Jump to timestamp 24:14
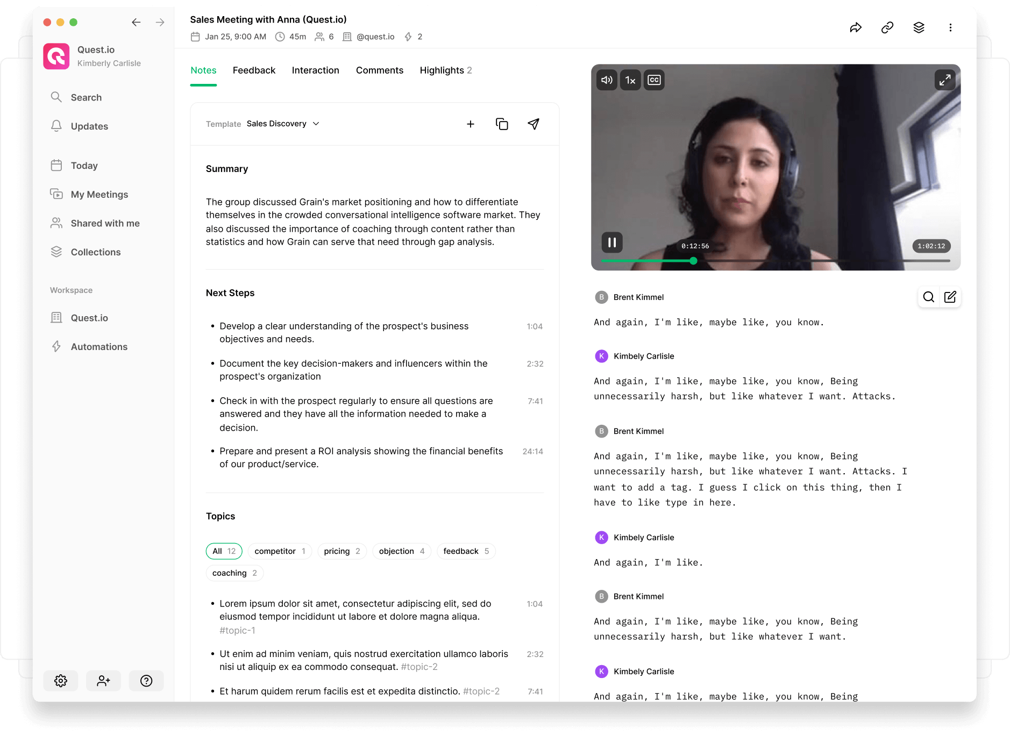The width and height of the screenshot is (1010, 735). tap(533, 452)
